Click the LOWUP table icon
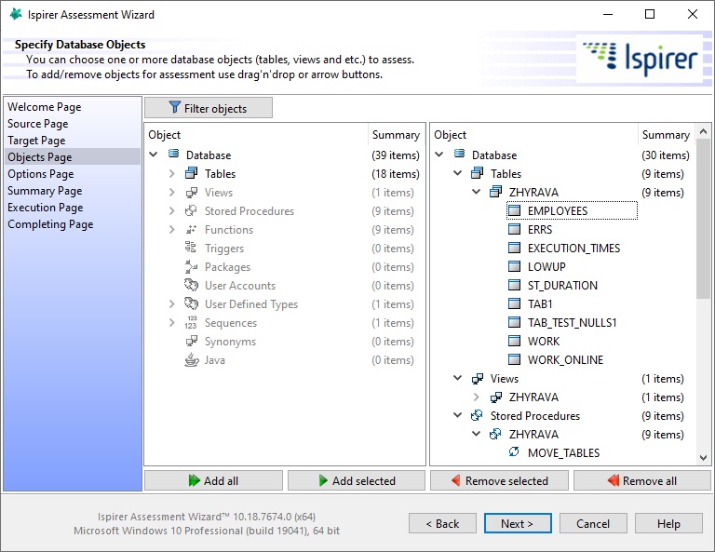The image size is (715, 552). [514, 266]
